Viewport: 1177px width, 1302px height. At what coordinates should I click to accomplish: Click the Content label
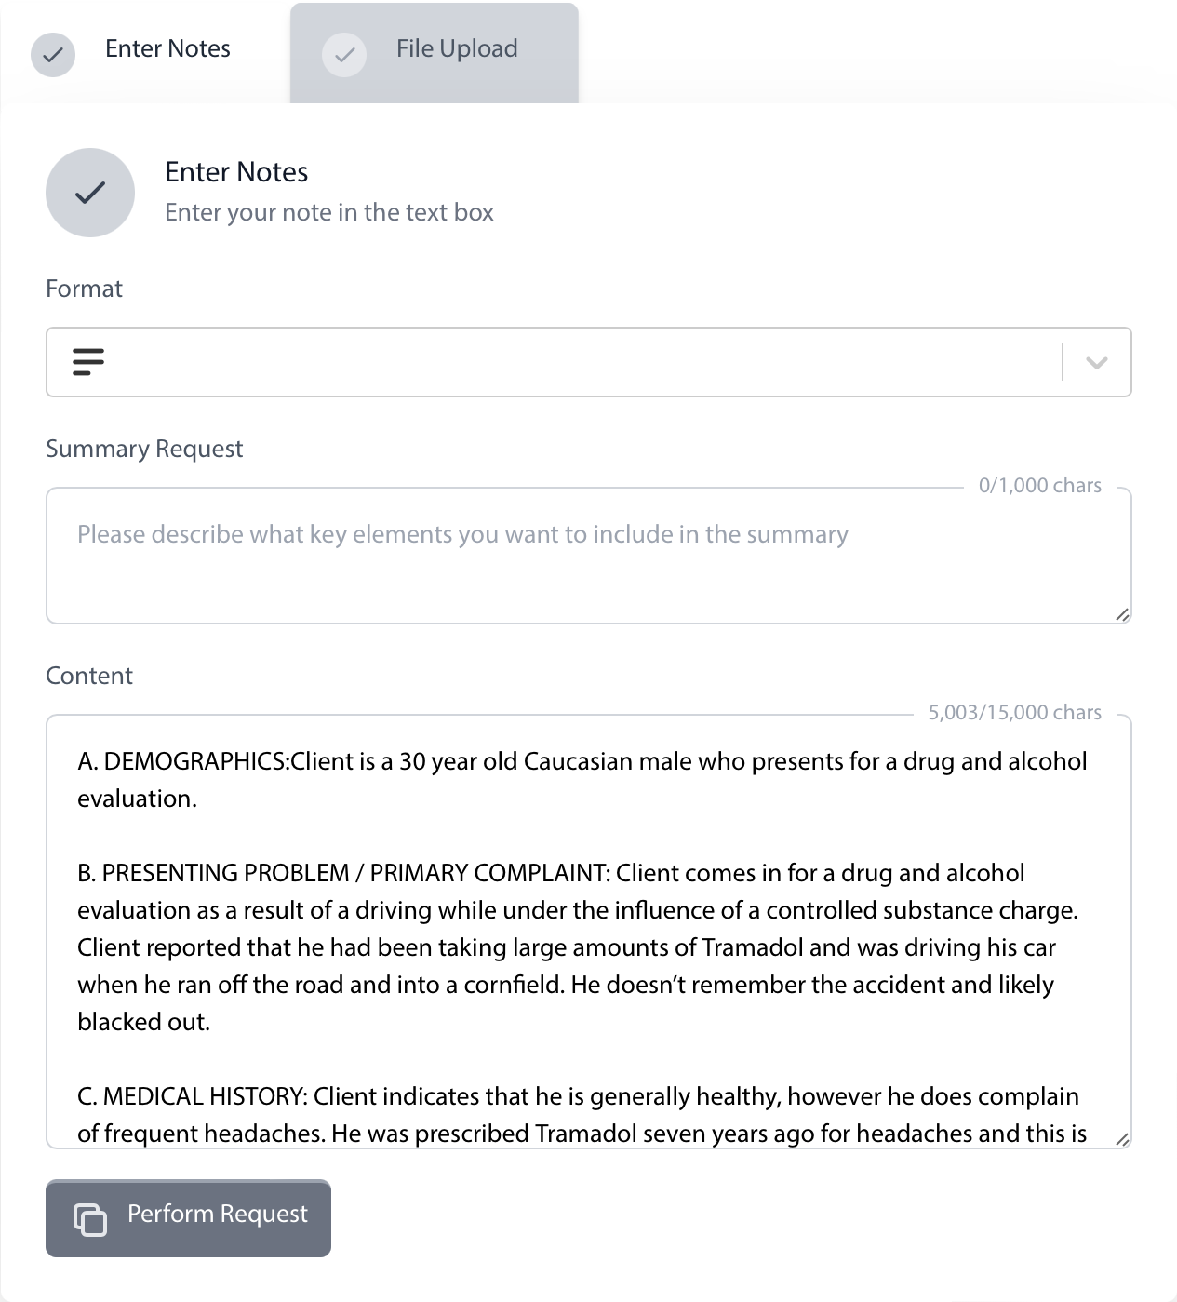tap(89, 676)
